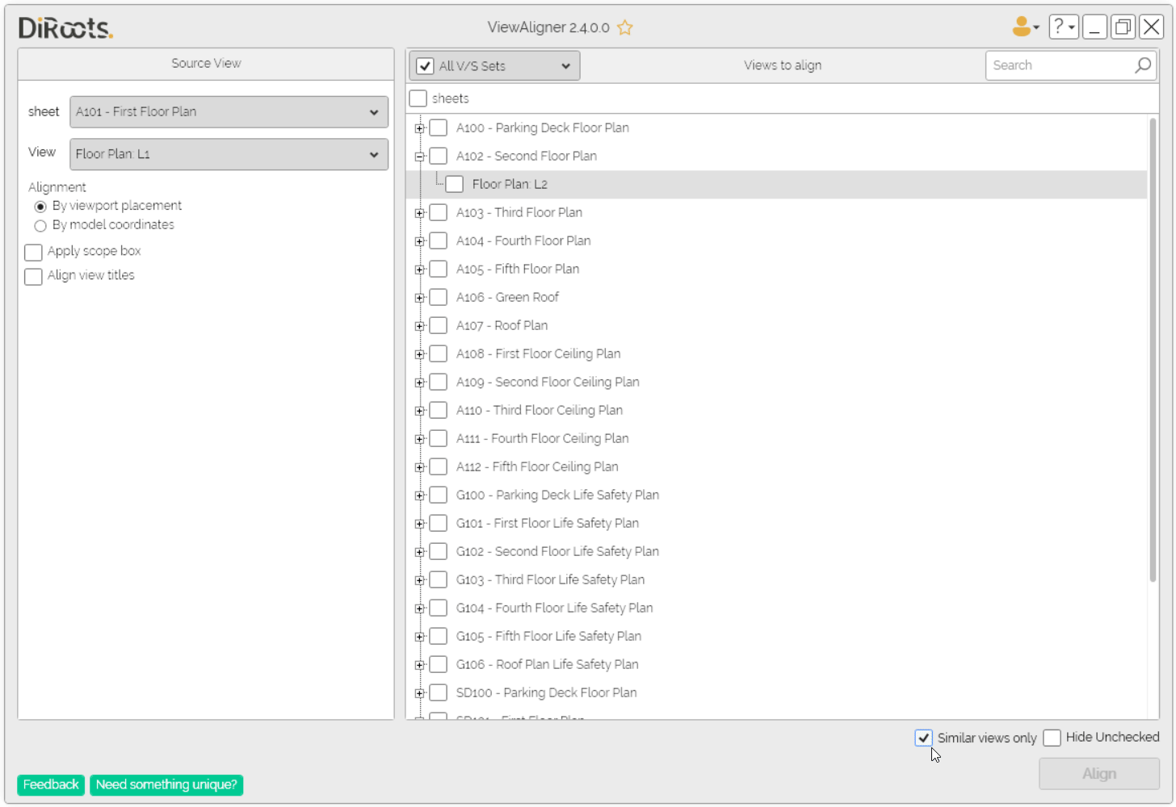Click the Feedback button
The height and width of the screenshot is (807, 1176).
tap(51, 784)
